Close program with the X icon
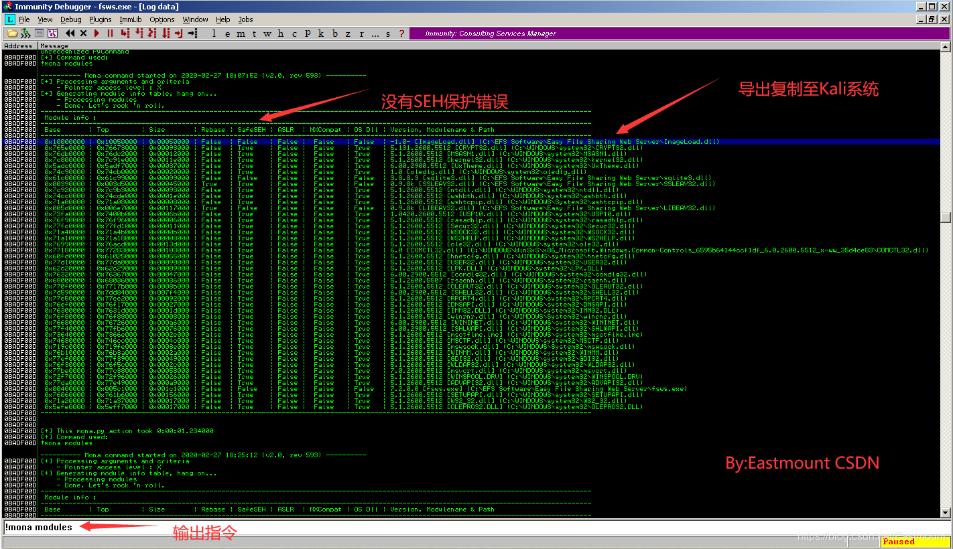Viewport: 953px width, 549px height. pos(84,33)
